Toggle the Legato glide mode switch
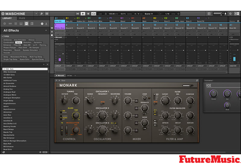The height and width of the screenshot is (165, 241). click(61, 118)
